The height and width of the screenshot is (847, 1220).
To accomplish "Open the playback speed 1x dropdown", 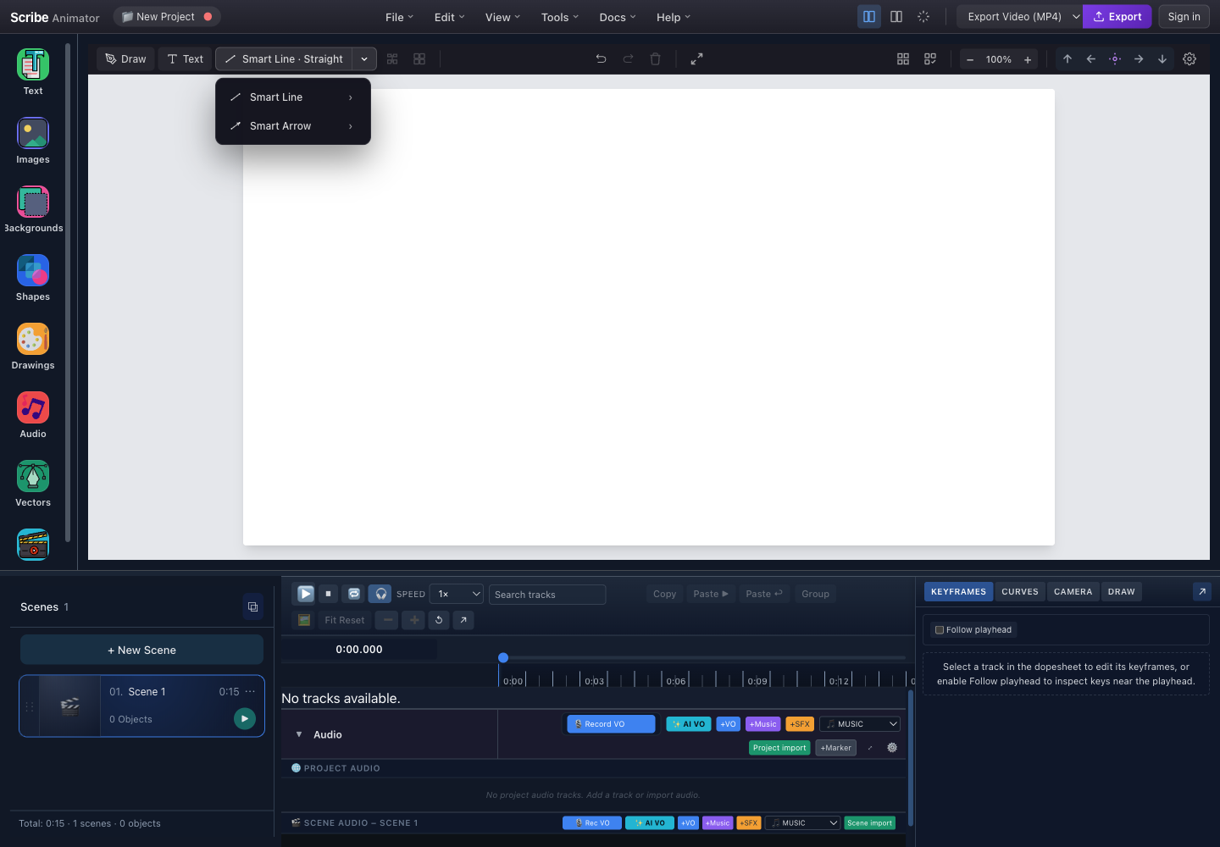I will [457, 594].
